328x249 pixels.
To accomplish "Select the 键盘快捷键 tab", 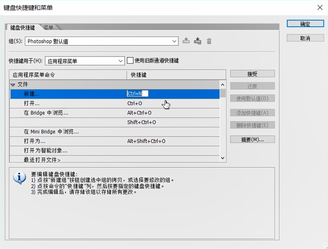I will [23, 28].
